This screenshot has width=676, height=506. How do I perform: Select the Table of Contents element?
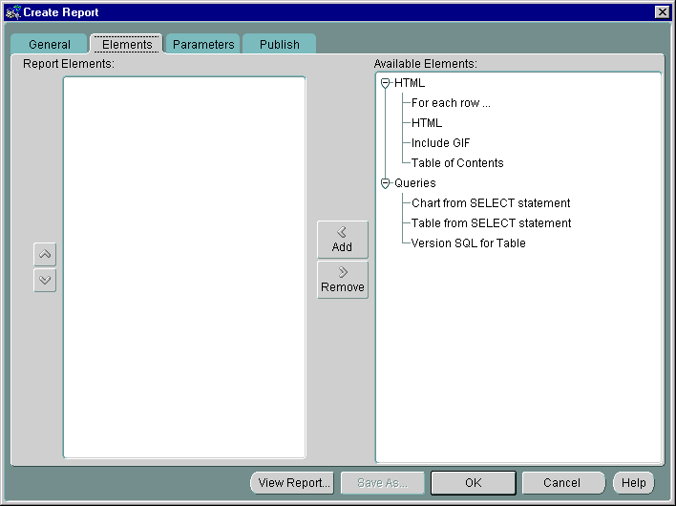(x=457, y=163)
